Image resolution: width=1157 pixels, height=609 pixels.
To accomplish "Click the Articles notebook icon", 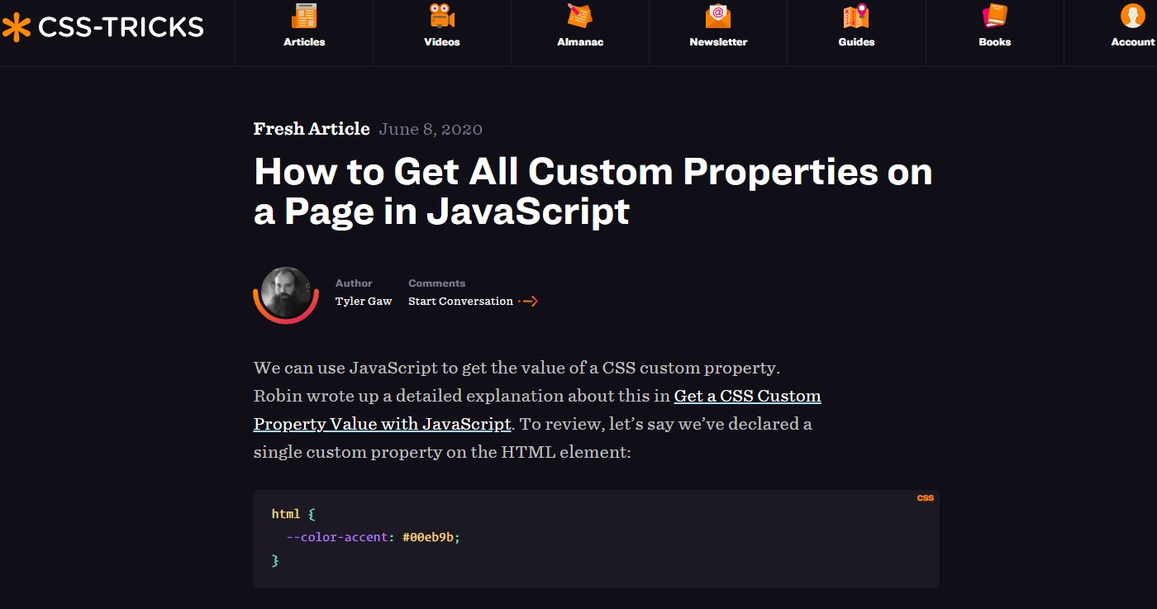I will pos(303,16).
